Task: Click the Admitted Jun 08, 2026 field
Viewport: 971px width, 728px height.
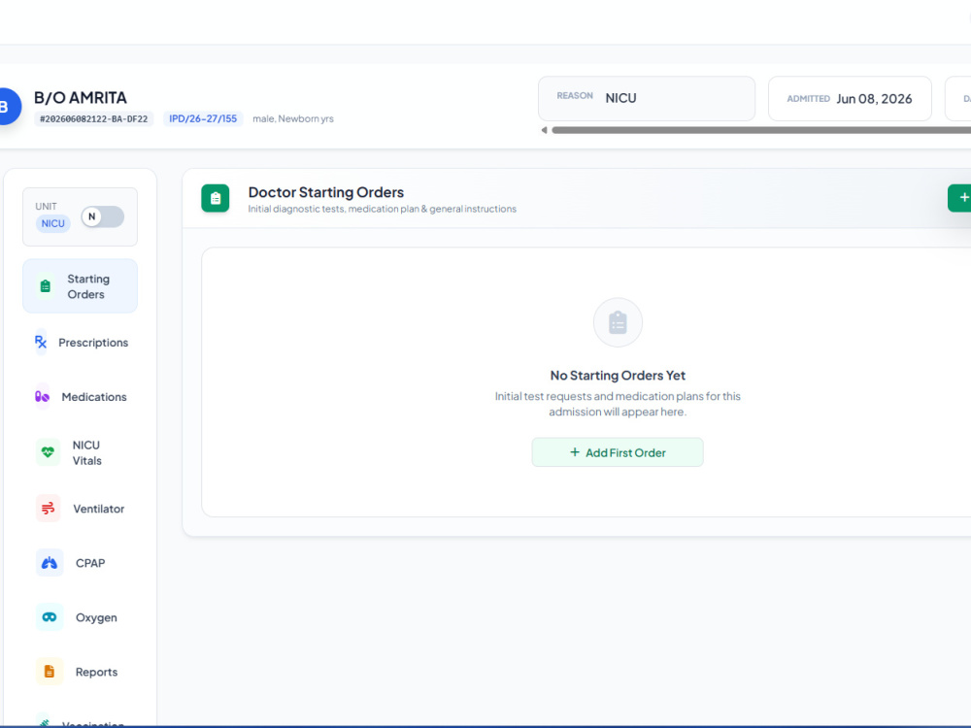Action: (850, 98)
